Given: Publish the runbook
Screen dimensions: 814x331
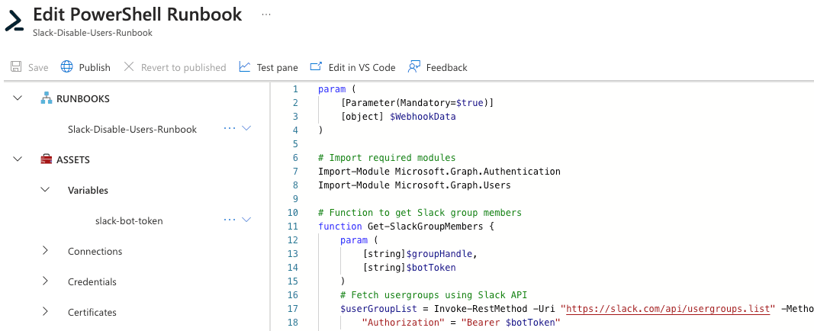Looking at the screenshot, I should [85, 67].
